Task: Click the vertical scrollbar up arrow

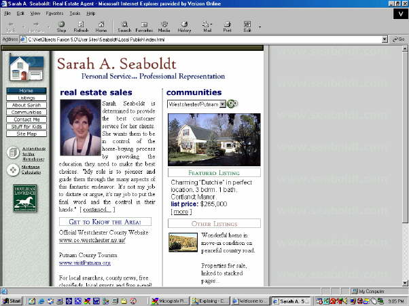Action: click(x=405, y=48)
